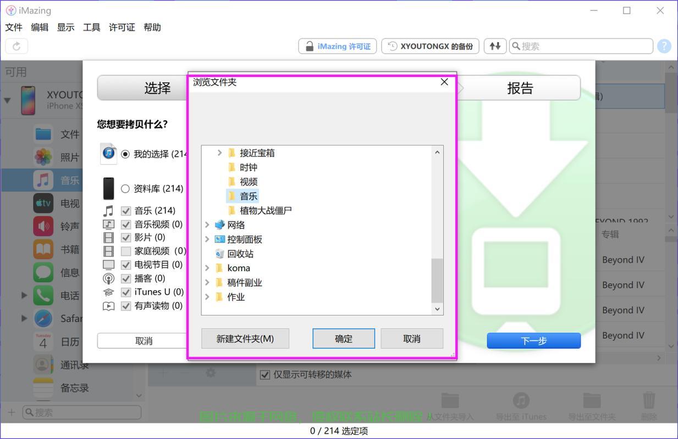
Task: Toggle the 音乐 (214) checkbox
Action: 125,211
